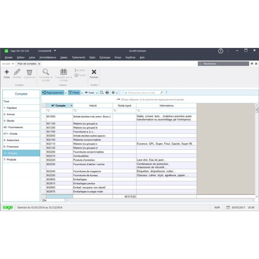The width and height of the screenshot is (259, 259).
Task: Open the Vues dropdown arrow
Action: tap(96, 93)
